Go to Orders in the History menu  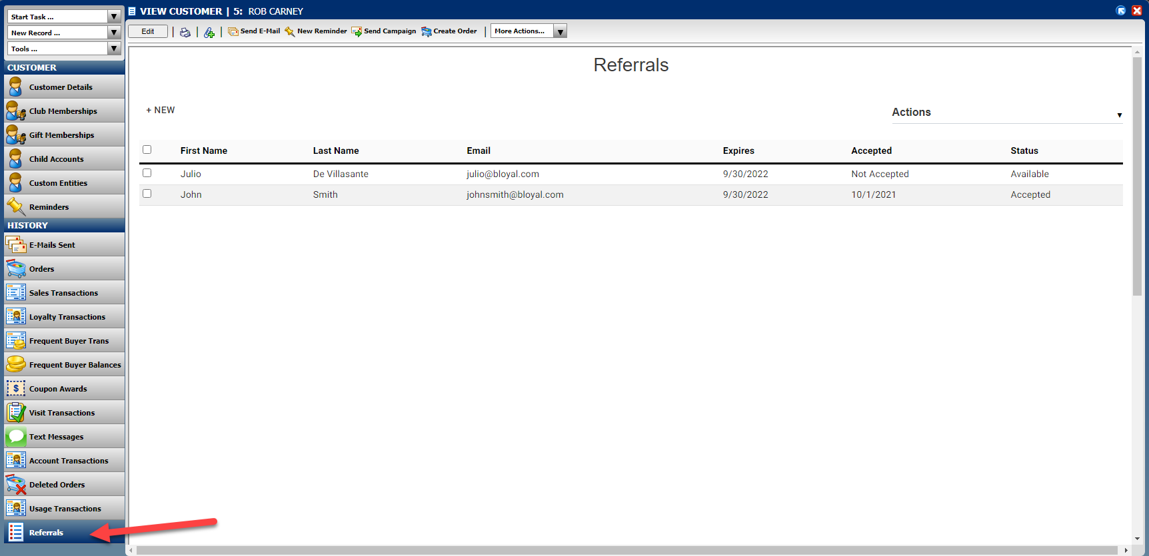(x=64, y=268)
